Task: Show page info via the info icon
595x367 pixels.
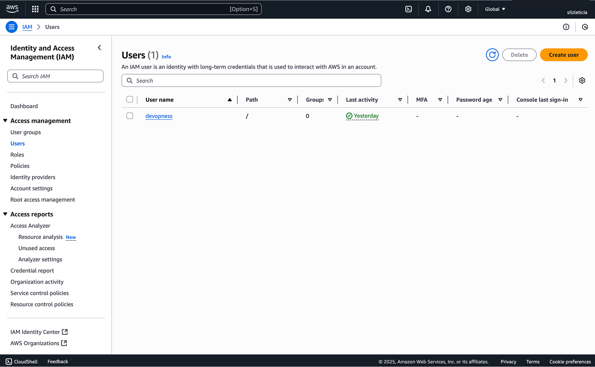Action: click(x=566, y=27)
